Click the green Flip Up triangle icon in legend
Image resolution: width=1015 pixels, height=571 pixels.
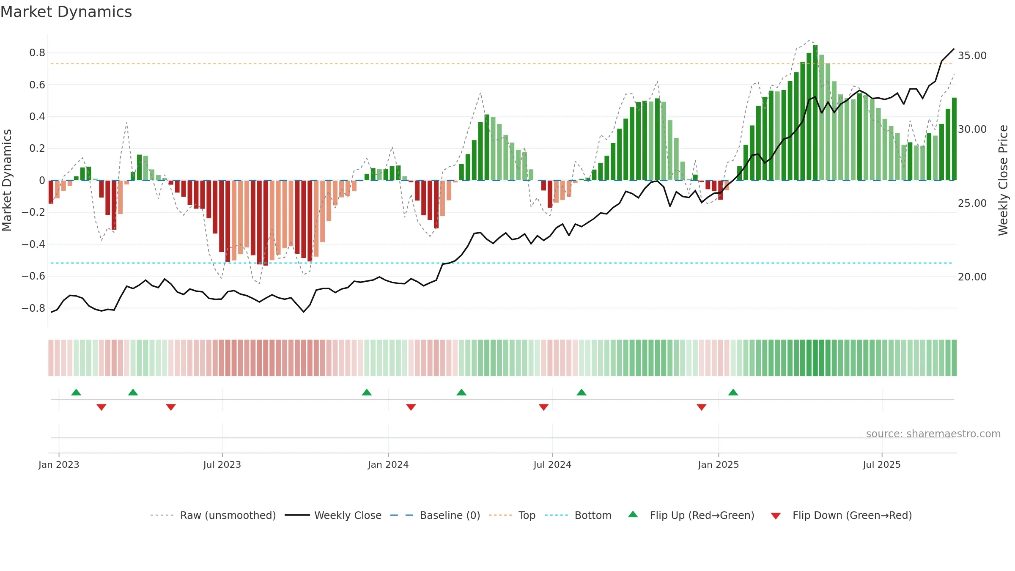[633, 514]
